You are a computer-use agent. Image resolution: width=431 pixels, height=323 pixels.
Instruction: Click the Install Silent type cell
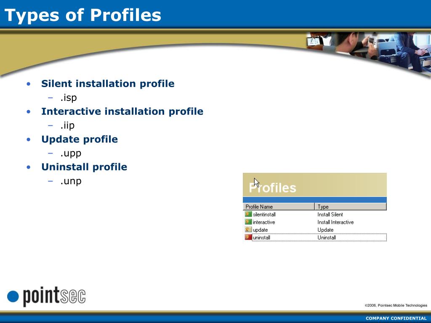click(x=330, y=214)
